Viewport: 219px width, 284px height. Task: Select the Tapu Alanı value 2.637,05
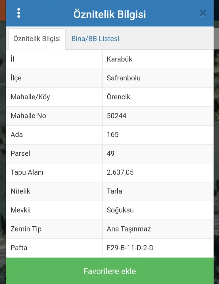pos(120,172)
